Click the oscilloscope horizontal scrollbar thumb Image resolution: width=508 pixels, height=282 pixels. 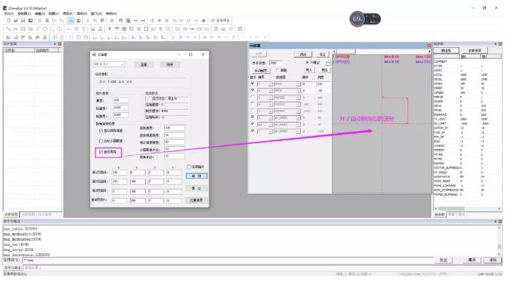(345, 52)
